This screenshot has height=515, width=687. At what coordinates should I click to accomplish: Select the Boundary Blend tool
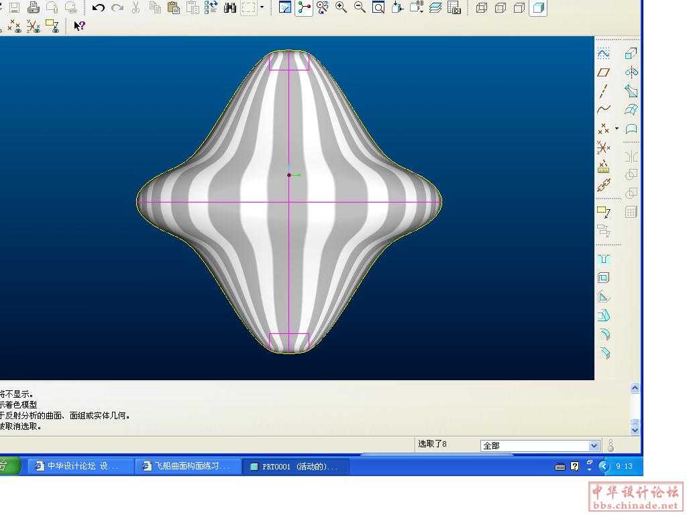[x=631, y=109]
